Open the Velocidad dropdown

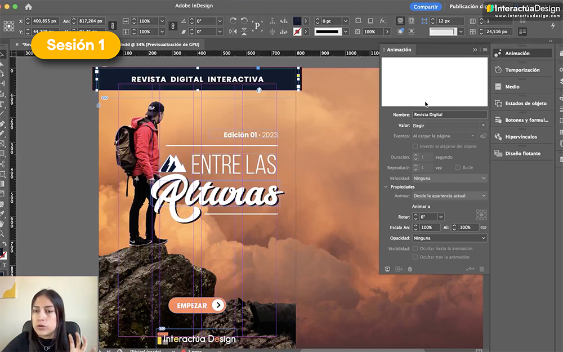click(x=449, y=178)
